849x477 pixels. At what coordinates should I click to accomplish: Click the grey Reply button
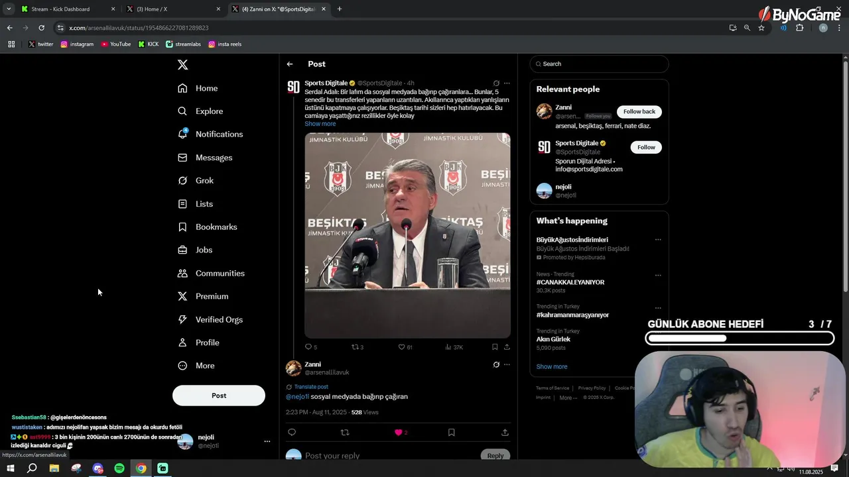pyautogui.click(x=495, y=456)
